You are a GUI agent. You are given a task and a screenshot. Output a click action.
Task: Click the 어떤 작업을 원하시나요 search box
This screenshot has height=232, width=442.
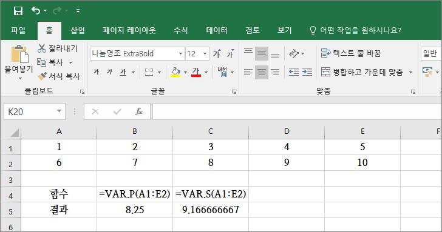coord(356,30)
